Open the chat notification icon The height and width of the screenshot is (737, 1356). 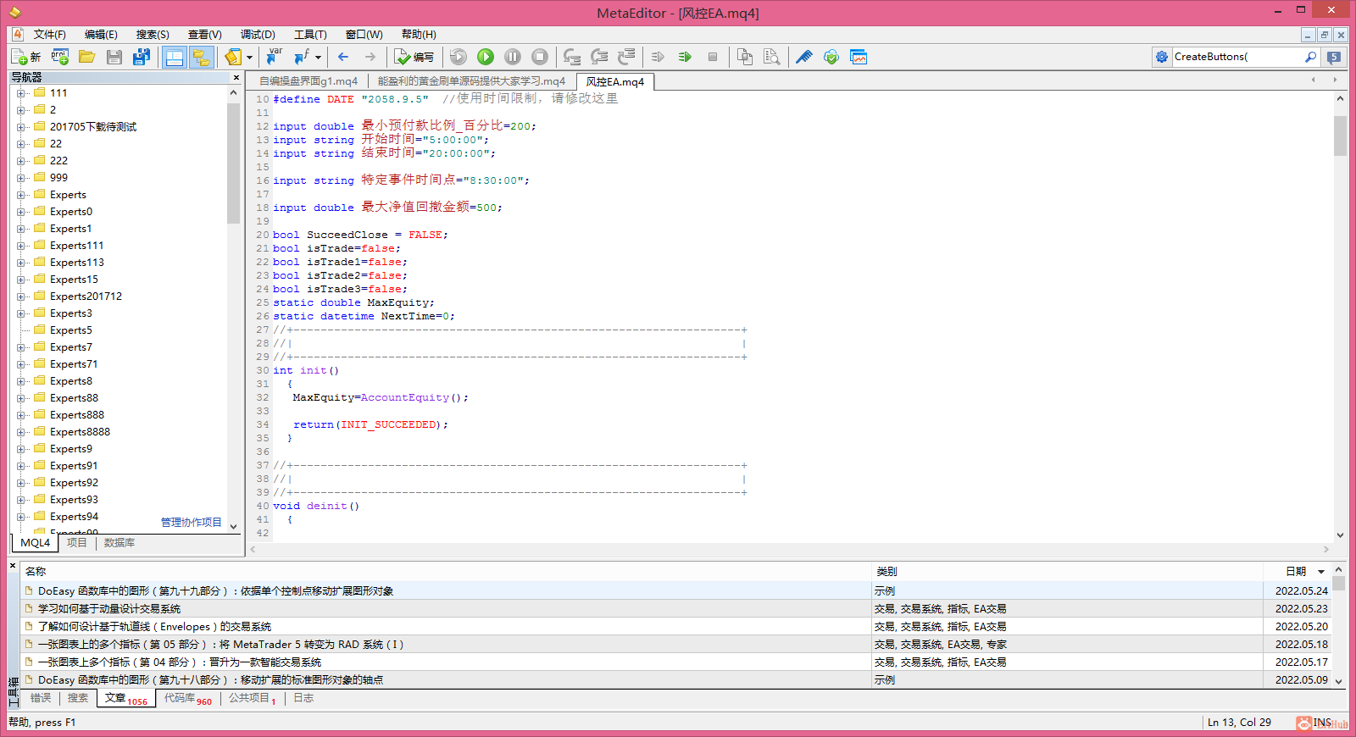tap(1334, 57)
